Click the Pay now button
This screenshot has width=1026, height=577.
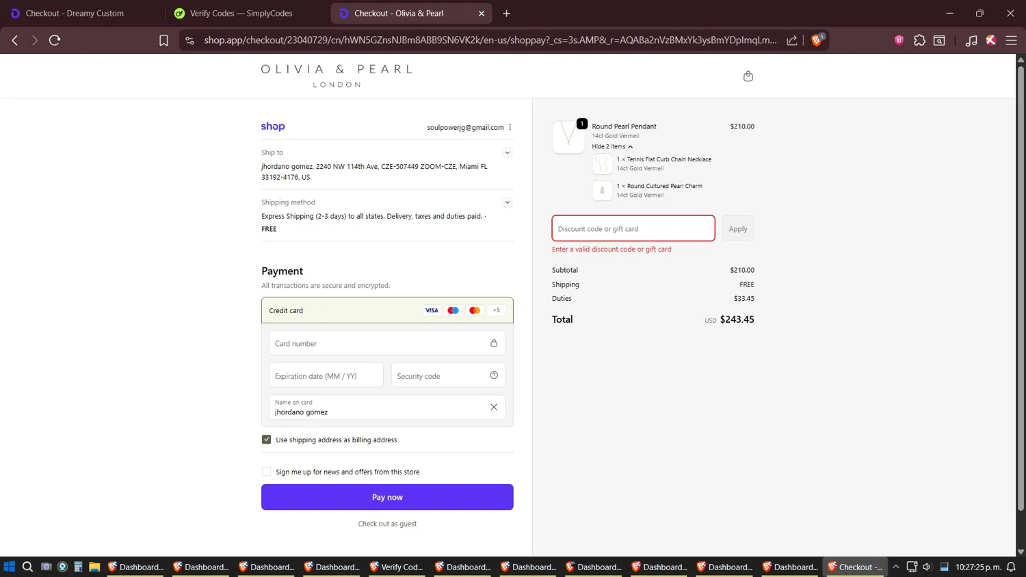[x=387, y=497]
